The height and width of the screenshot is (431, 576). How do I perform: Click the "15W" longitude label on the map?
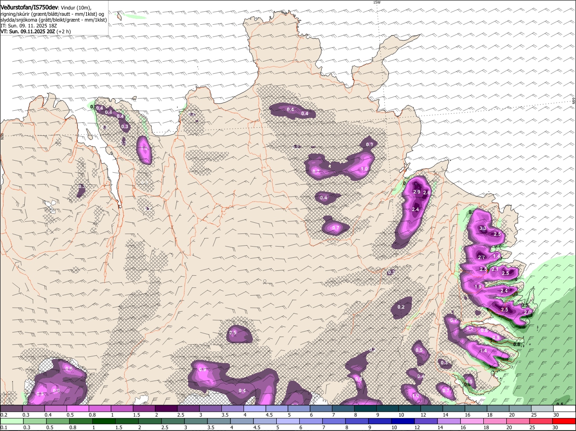377,2
